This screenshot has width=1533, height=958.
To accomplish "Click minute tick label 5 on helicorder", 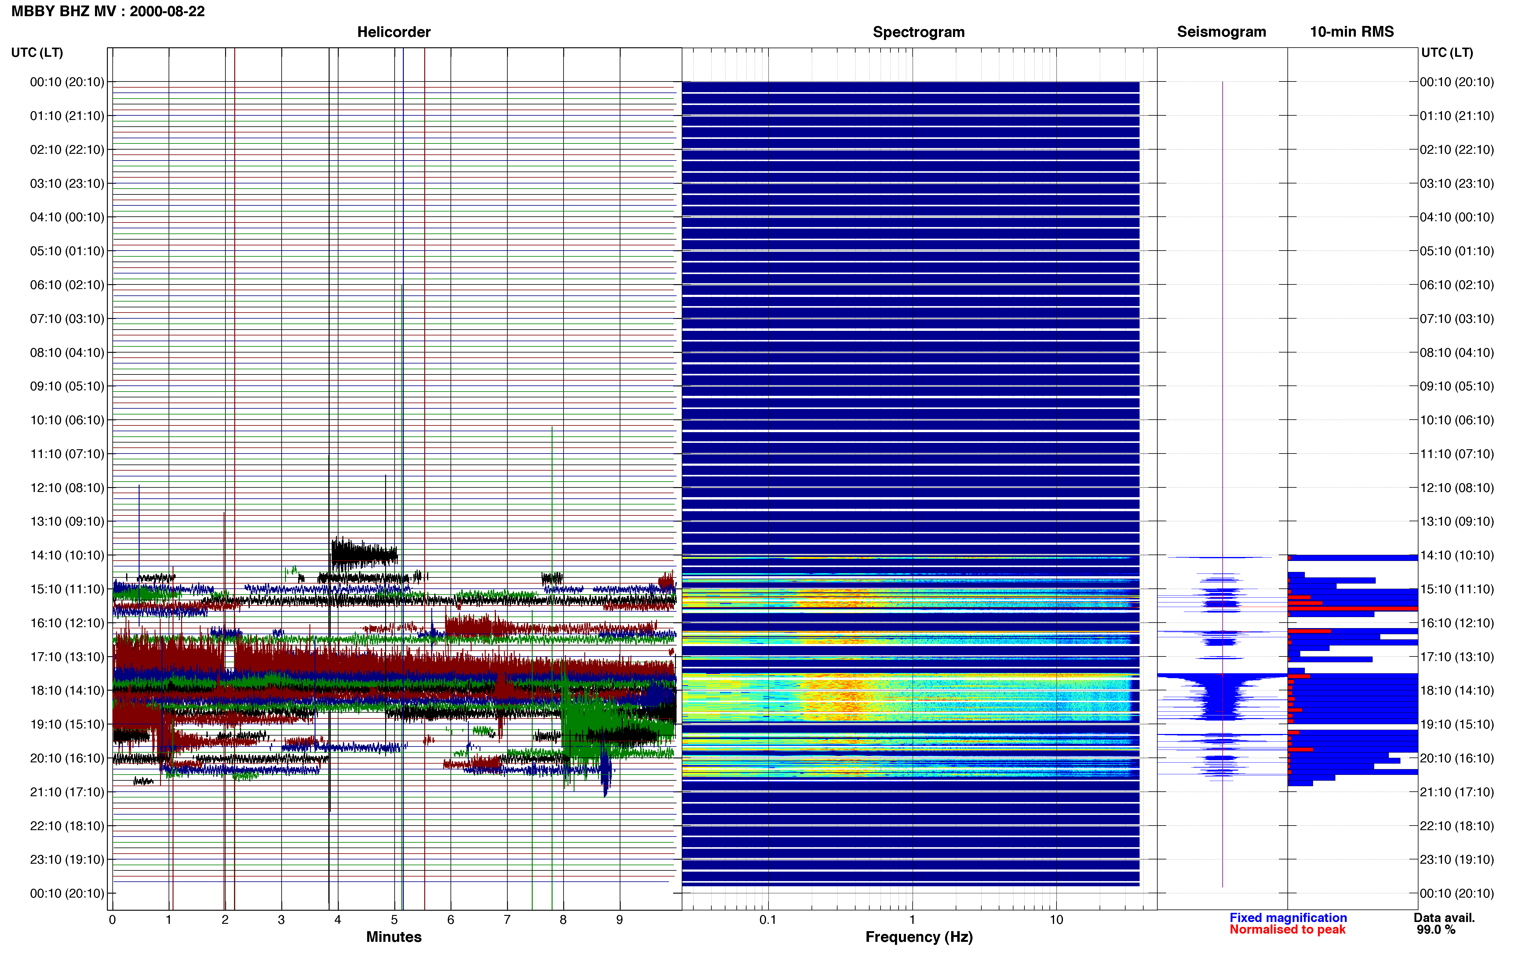I will point(394,920).
